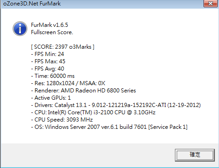Viewport: 219px width, 168px height.
Task: Click the oZone3D.Net FurMark title bar text
Action: pyautogui.click(x=32, y=4)
